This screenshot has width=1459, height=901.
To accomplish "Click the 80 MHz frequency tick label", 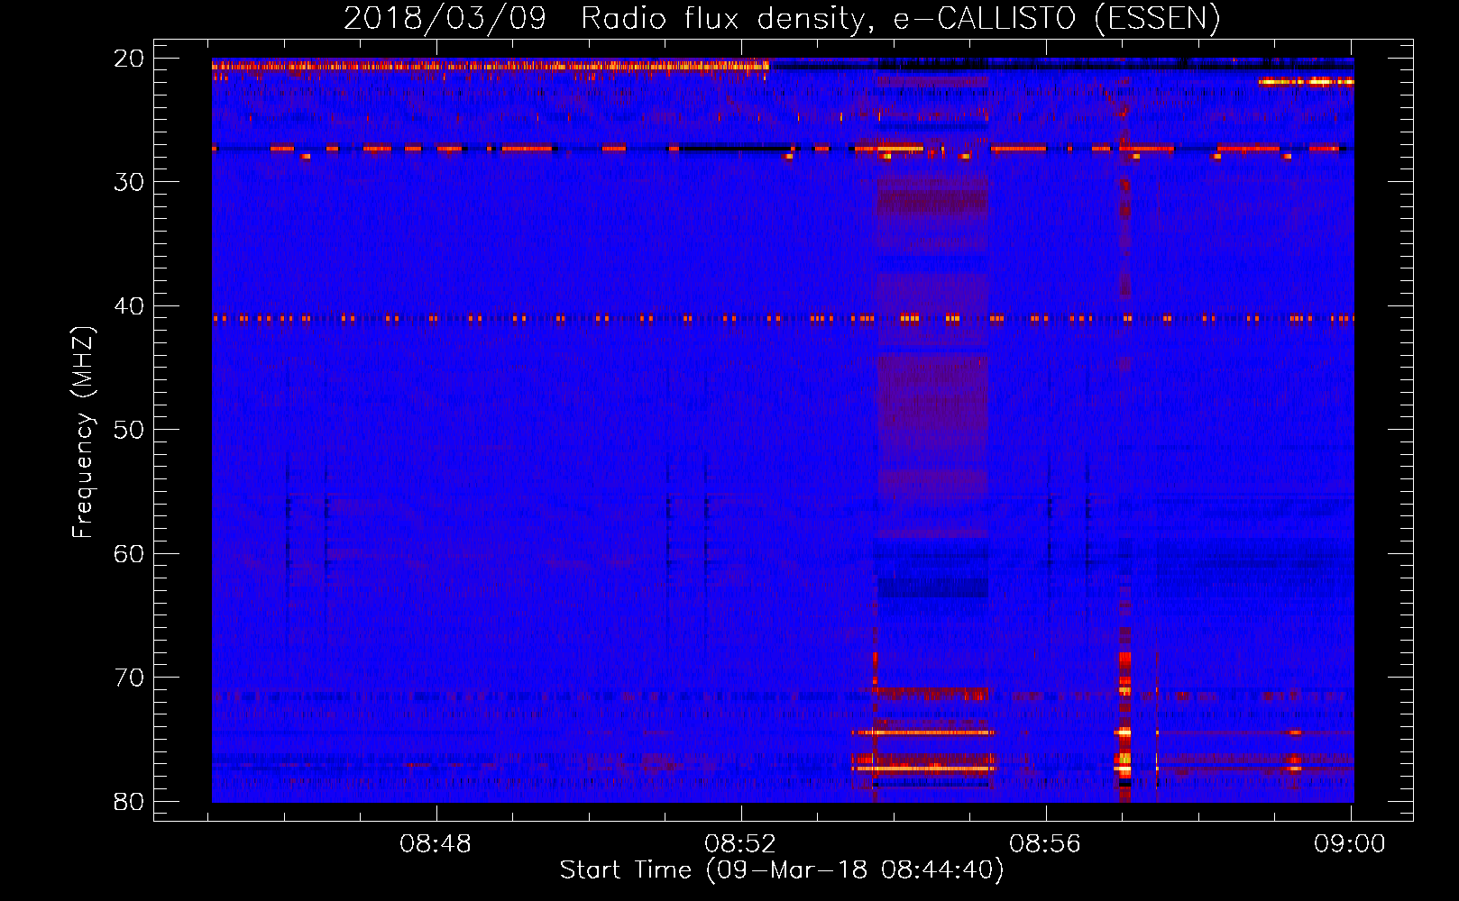I will tap(129, 801).
